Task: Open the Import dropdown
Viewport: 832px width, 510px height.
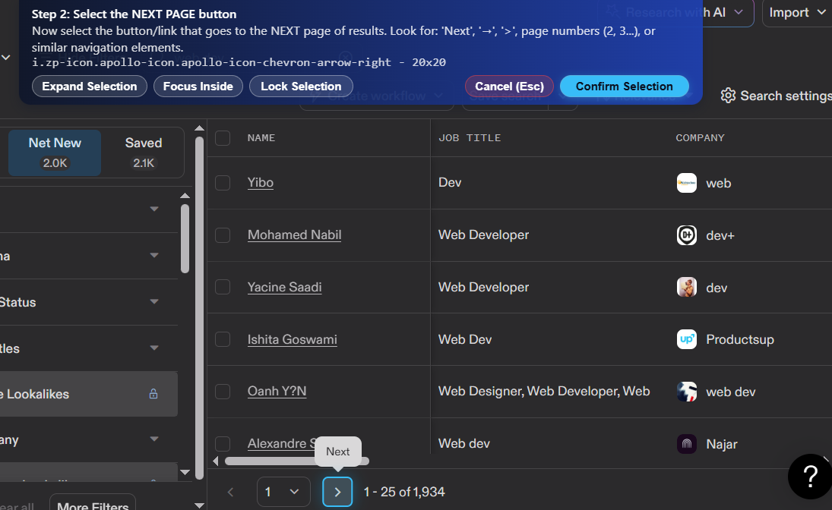Action: [797, 13]
